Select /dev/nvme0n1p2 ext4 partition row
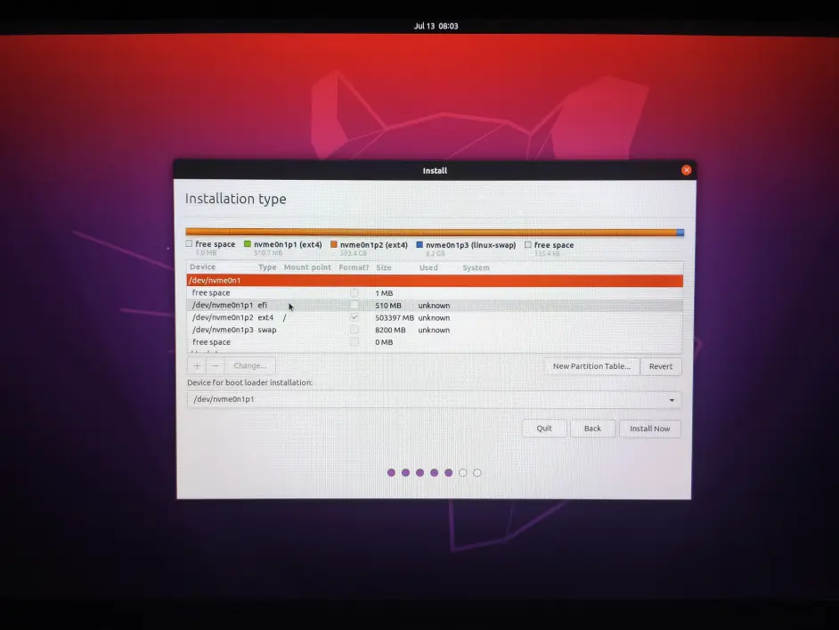The height and width of the screenshot is (630, 839). (x=435, y=317)
